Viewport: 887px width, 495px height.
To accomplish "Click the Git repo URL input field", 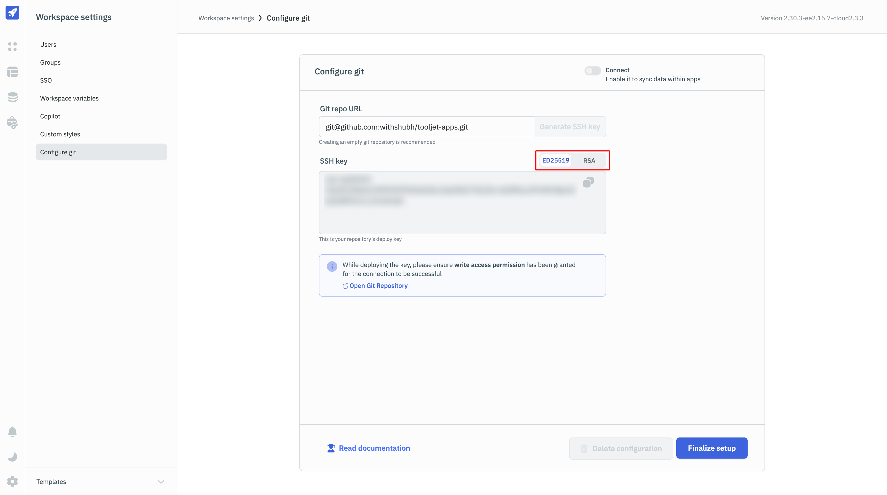I will click(x=426, y=127).
